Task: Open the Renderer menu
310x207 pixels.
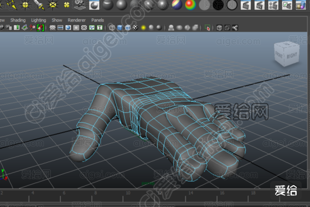Action: click(77, 20)
